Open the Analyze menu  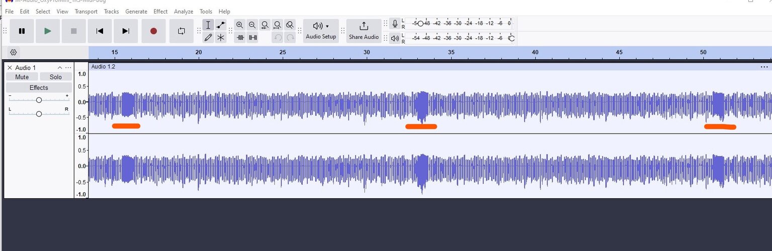click(184, 12)
